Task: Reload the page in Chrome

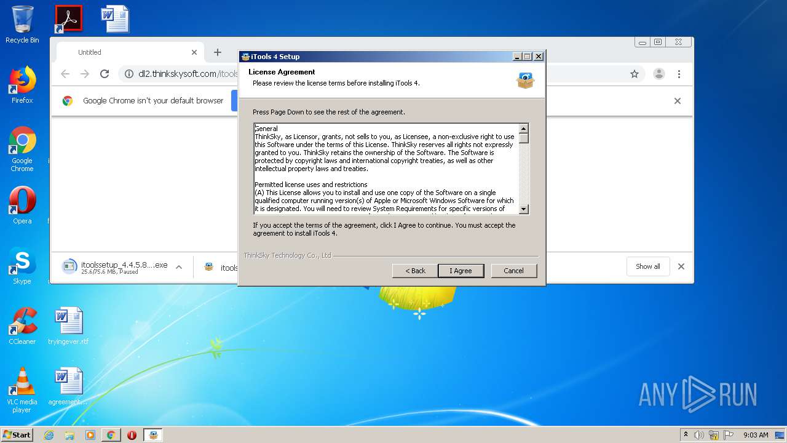Action: [x=105, y=74]
